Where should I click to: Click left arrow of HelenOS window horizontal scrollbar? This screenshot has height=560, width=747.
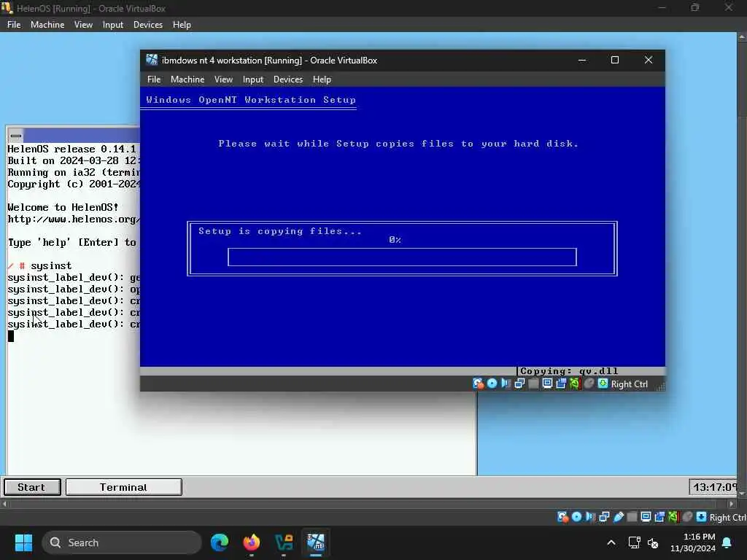[4, 503]
